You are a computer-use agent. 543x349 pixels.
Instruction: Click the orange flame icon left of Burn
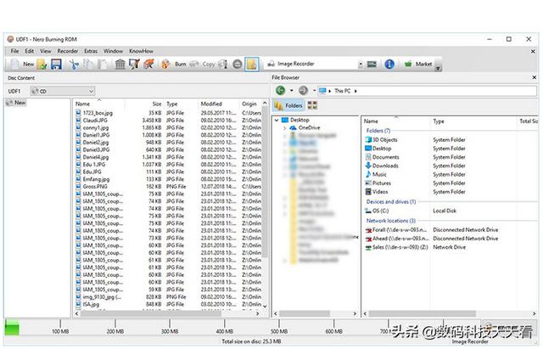[x=148, y=65]
